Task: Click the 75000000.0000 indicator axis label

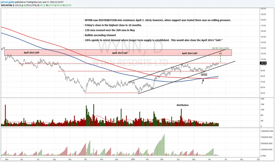Action: coord(267,137)
